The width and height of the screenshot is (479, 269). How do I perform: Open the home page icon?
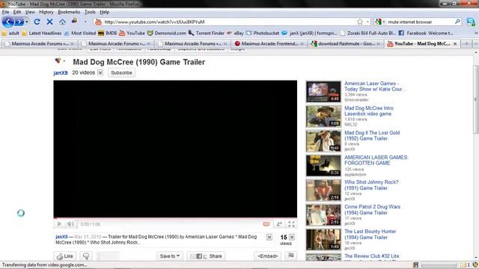pyautogui.click(x=62, y=22)
